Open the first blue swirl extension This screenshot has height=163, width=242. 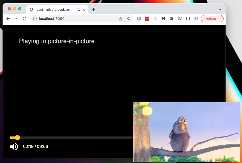[x=139, y=19]
